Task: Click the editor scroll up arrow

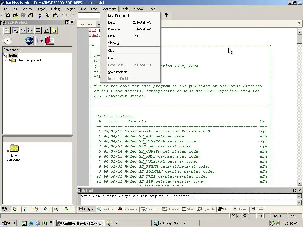Action: click(x=299, y=33)
